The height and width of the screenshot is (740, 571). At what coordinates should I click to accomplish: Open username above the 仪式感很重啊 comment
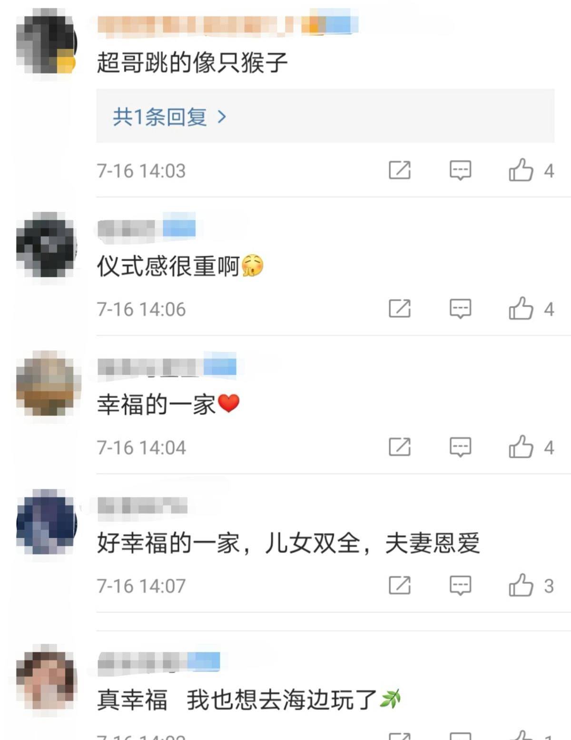click(x=146, y=228)
